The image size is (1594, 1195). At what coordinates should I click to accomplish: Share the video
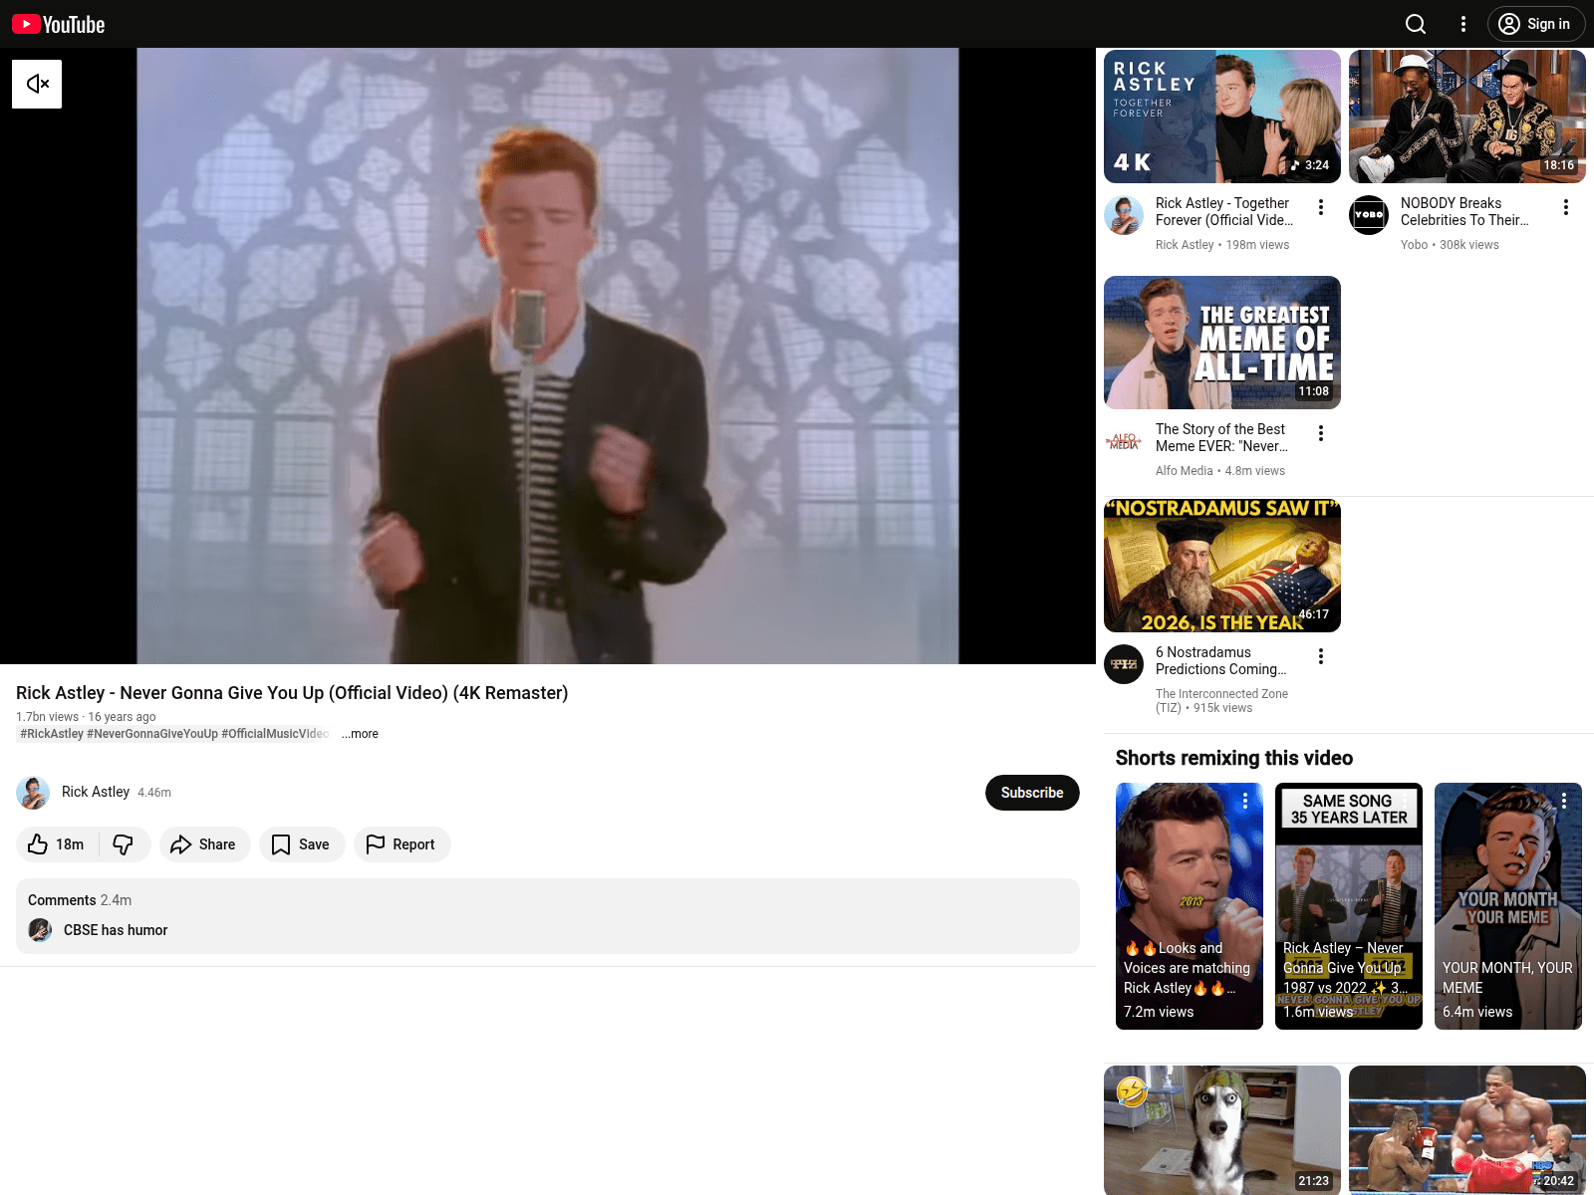(203, 844)
